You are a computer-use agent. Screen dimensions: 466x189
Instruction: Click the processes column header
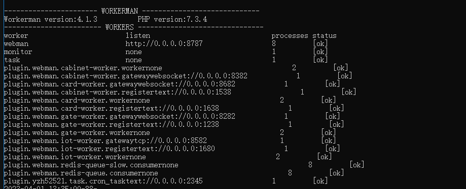[290, 36]
